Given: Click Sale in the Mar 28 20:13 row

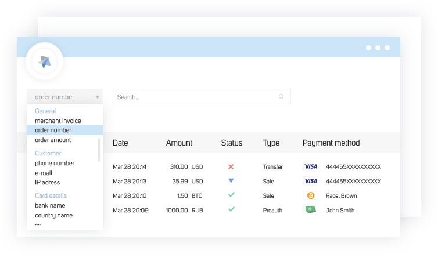Looking at the screenshot, I should (x=268, y=182).
